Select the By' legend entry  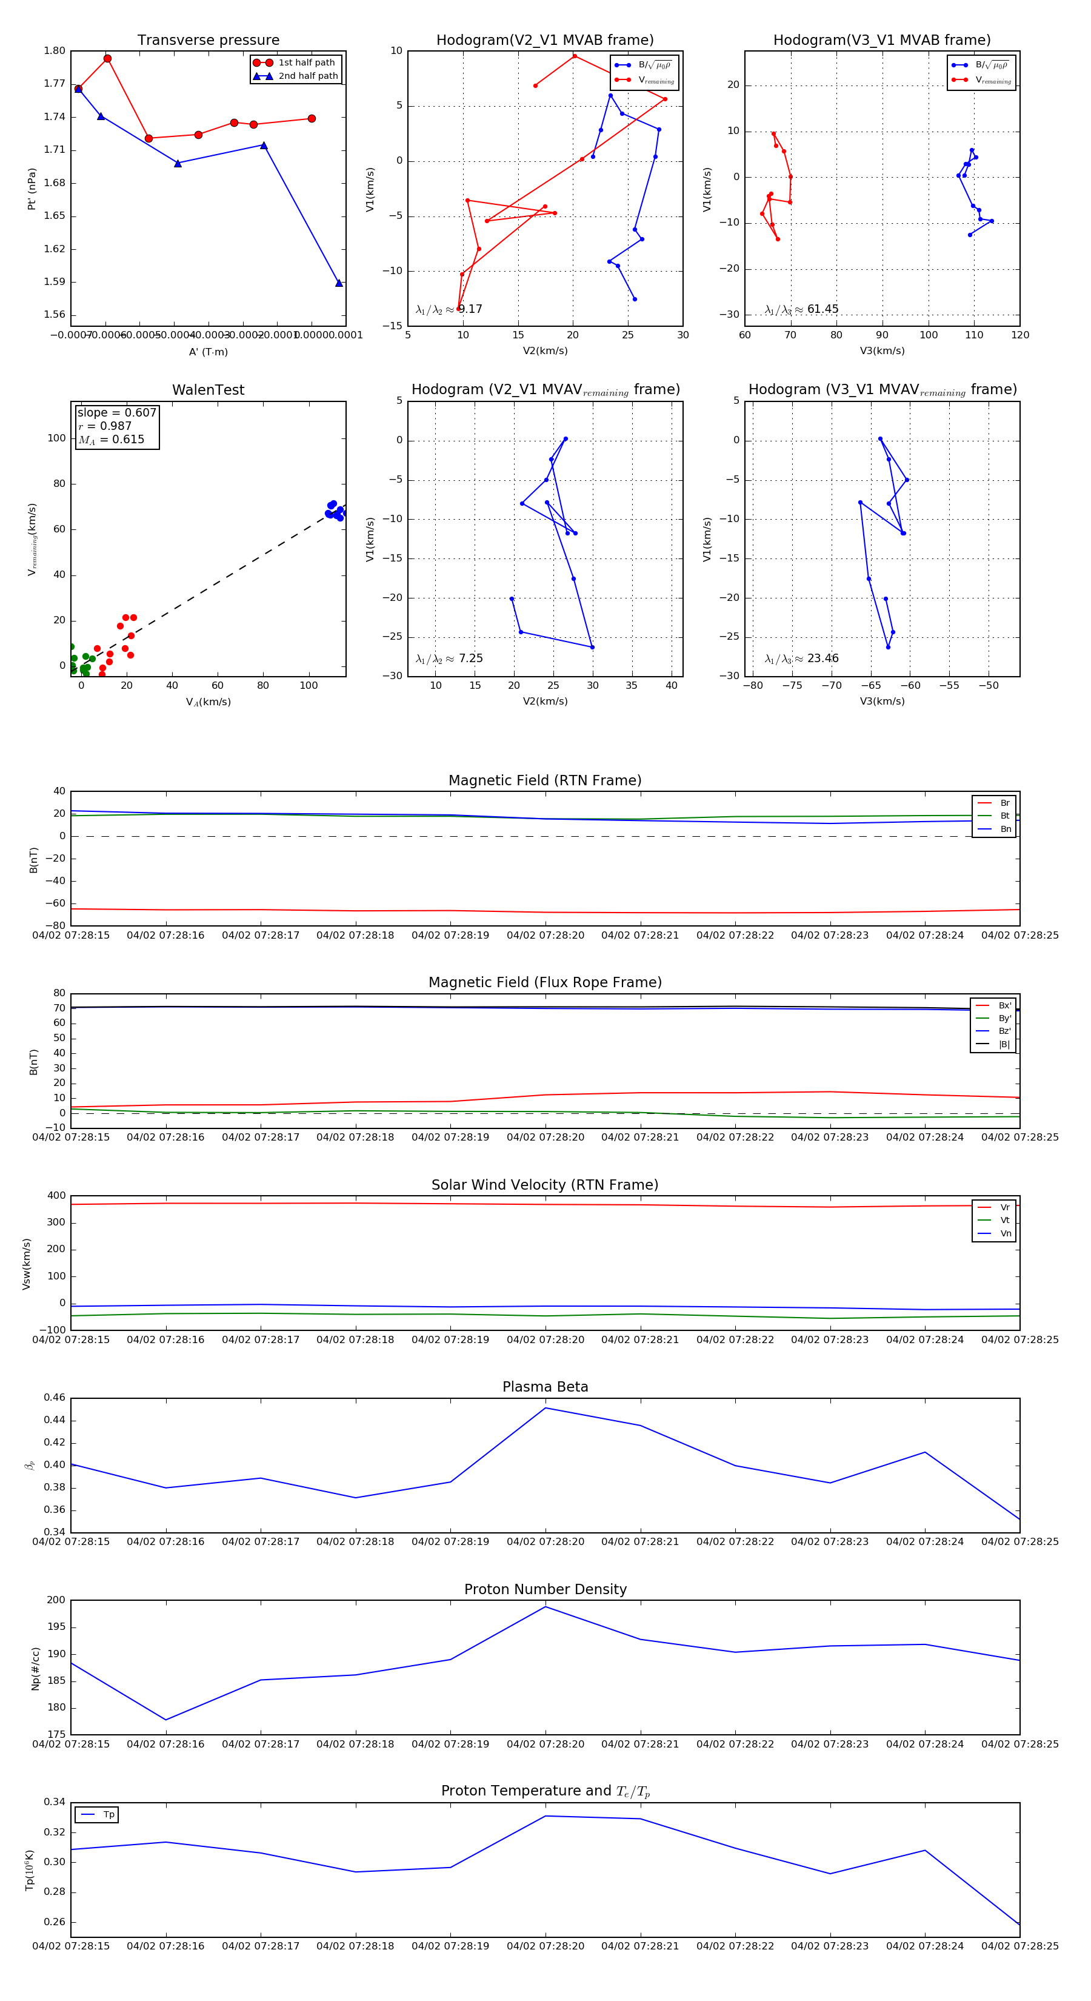pos(993,1018)
